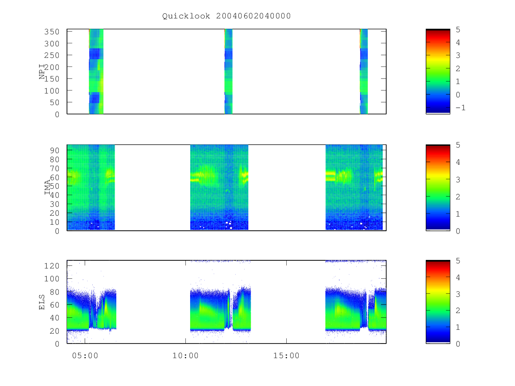Image resolution: width=515 pixels, height=386 pixels.
Task: Click the 15:00 time tick label
Action: (x=286, y=356)
